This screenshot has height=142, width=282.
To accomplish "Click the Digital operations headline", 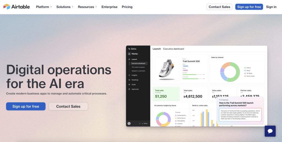I will pyautogui.click(x=59, y=76).
